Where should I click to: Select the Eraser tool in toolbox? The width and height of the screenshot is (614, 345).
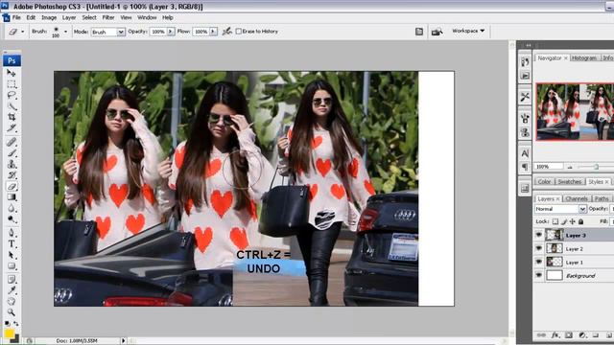(12, 186)
